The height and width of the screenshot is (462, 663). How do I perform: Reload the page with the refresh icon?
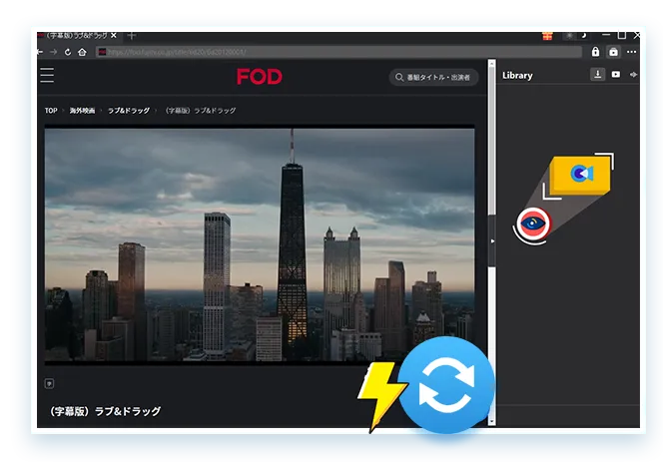pos(68,52)
